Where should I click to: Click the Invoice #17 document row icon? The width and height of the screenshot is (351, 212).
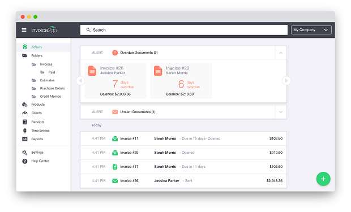click(115, 167)
